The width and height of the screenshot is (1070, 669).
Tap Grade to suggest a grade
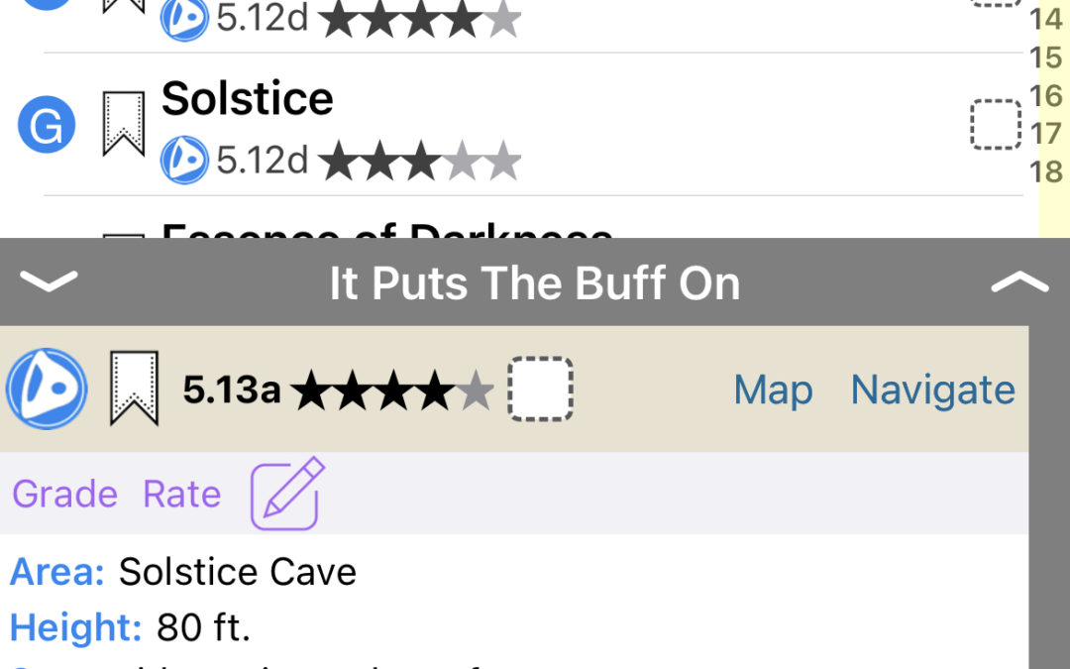click(64, 494)
